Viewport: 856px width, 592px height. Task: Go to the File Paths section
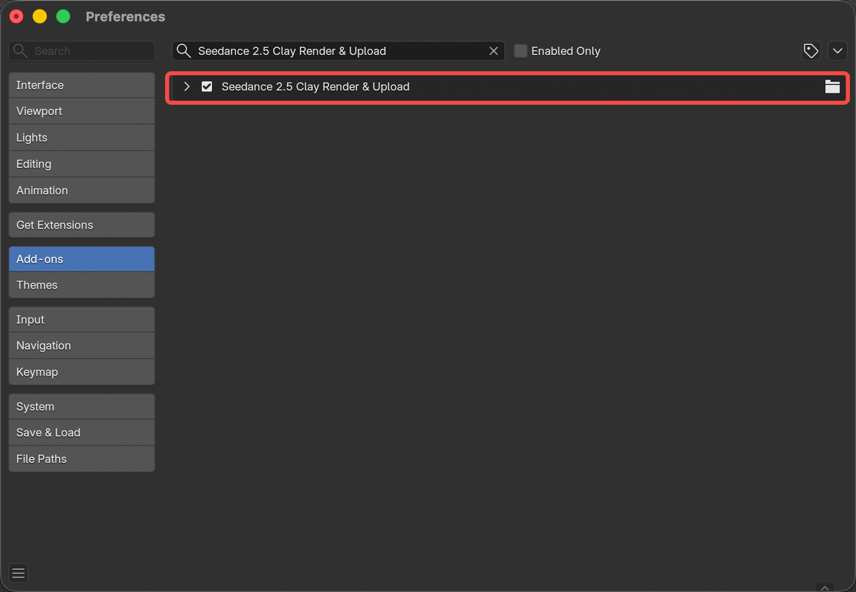pyautogui.click(x=82, y=459)
